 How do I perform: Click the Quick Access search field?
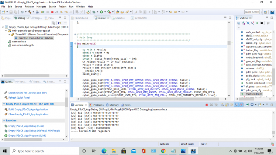tap(252, 12)
